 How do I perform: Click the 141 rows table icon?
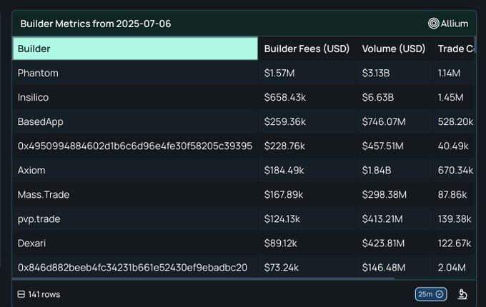21,294
